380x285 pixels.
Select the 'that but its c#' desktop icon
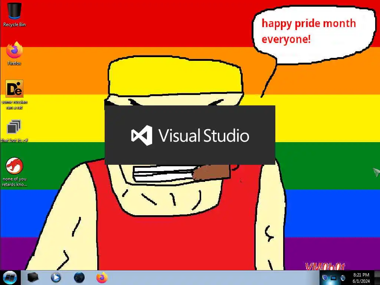(x=14, y=131)
